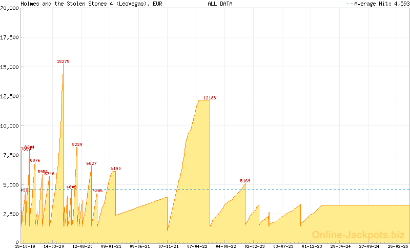Select the 6627 peak marker
Screen dimensions: 410x251
91,163
